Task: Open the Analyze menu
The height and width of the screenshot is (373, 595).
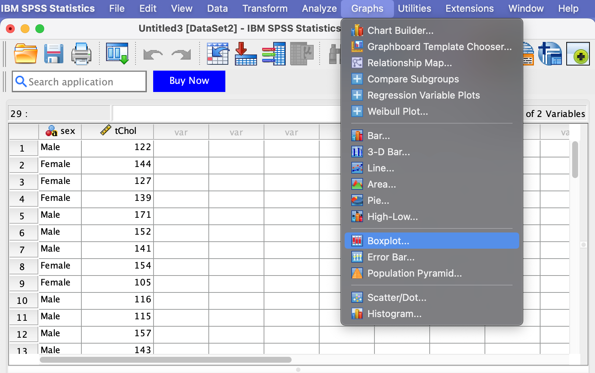Action: 319,8
